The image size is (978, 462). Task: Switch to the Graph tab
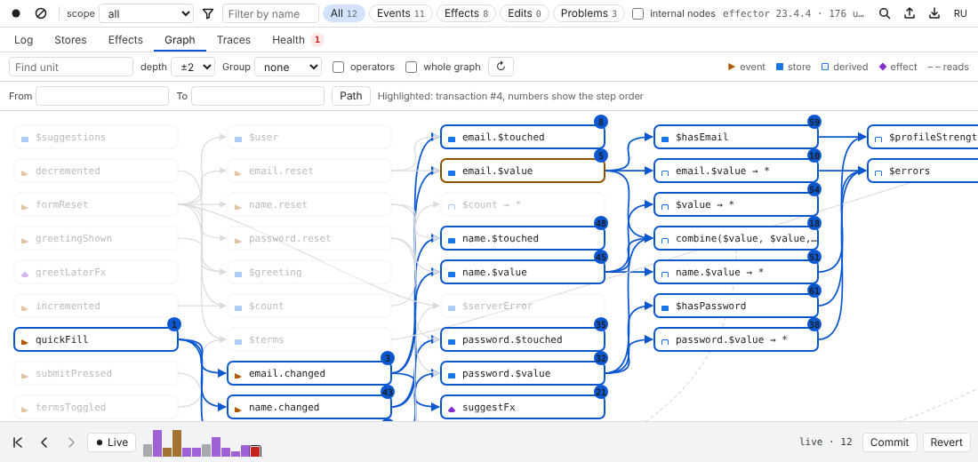[x=180, y=40]
